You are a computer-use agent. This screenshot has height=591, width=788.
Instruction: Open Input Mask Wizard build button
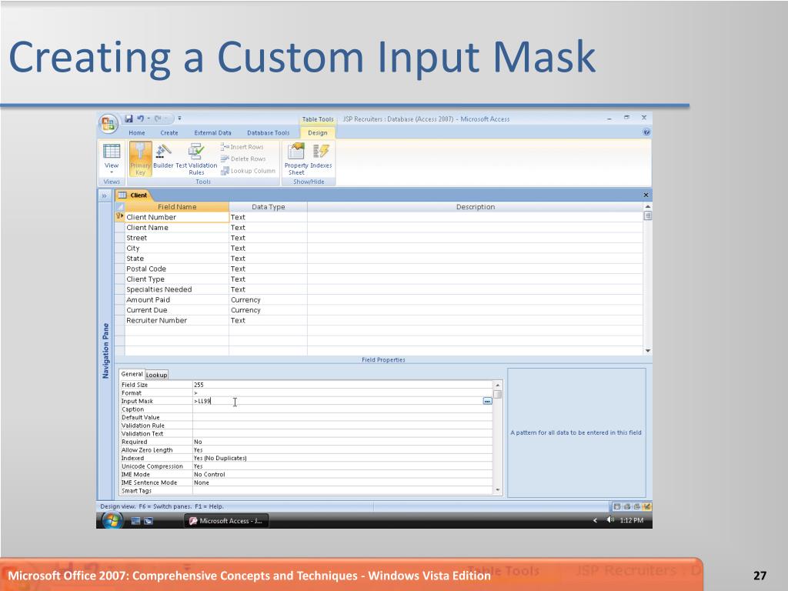click(x=487, y=401)
